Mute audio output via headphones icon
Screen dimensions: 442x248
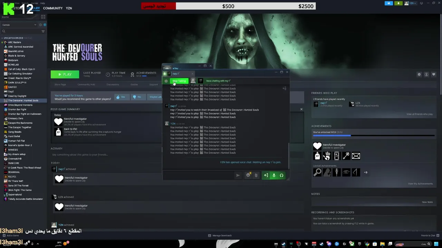tap(281, 175)
